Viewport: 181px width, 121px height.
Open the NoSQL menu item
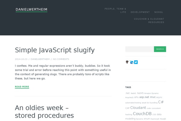[x=159, y=12]
